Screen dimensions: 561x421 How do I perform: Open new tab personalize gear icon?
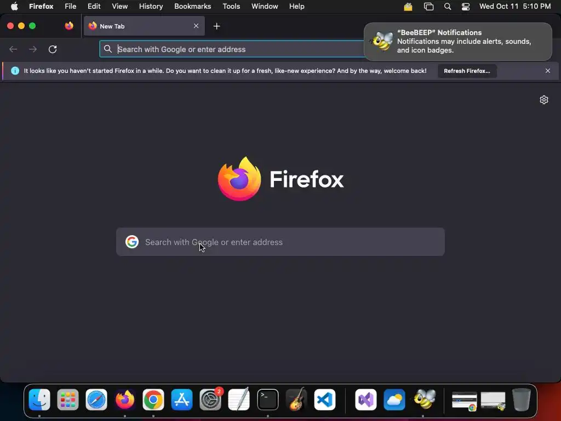pyautogui.click(x=544, y=100)
